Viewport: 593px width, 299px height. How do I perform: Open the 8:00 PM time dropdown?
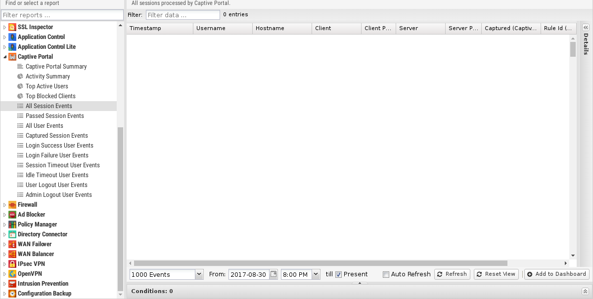point(316,274)
